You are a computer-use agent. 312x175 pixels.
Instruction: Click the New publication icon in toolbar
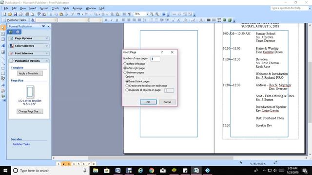tap(4, 14)
